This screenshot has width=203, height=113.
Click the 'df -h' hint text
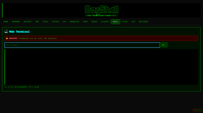click(31, 87)
